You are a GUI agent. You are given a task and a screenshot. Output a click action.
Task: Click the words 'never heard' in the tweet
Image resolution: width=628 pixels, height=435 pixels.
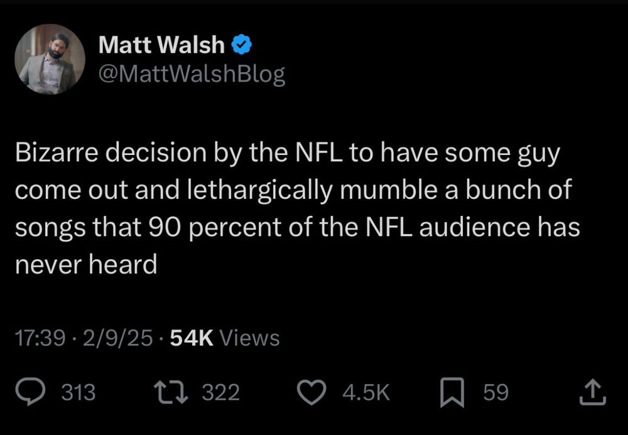[x=86, y=264]
